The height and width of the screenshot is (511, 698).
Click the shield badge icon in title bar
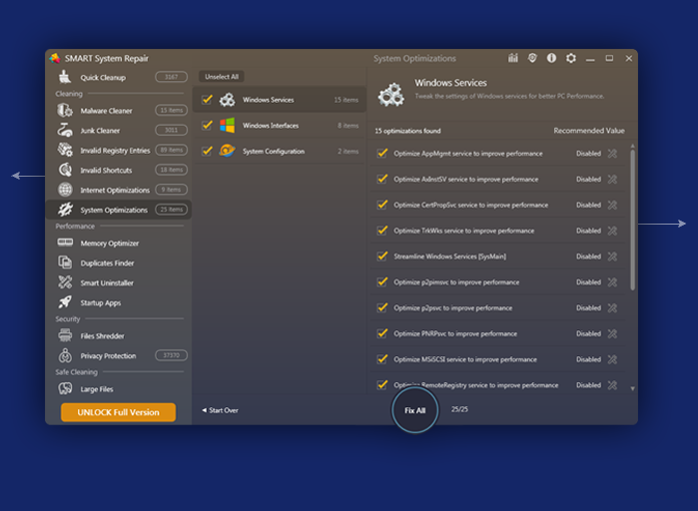[x=532, y=58]
